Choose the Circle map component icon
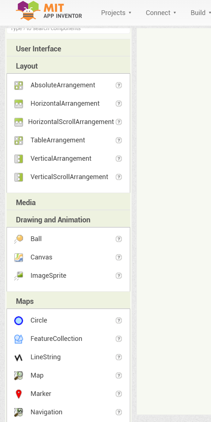Viewport: 211px width, 422px height. pos(19,321)
